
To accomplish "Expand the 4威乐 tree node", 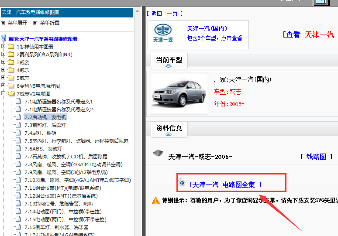I will (x=3, y=69).
